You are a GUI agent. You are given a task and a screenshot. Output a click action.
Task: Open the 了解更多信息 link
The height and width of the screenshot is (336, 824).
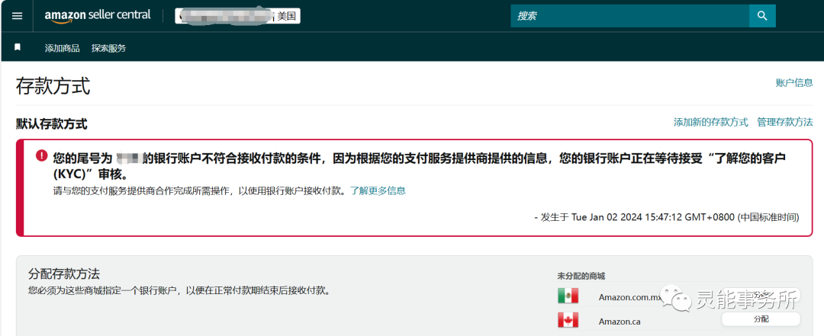click(x=378, y=190)
